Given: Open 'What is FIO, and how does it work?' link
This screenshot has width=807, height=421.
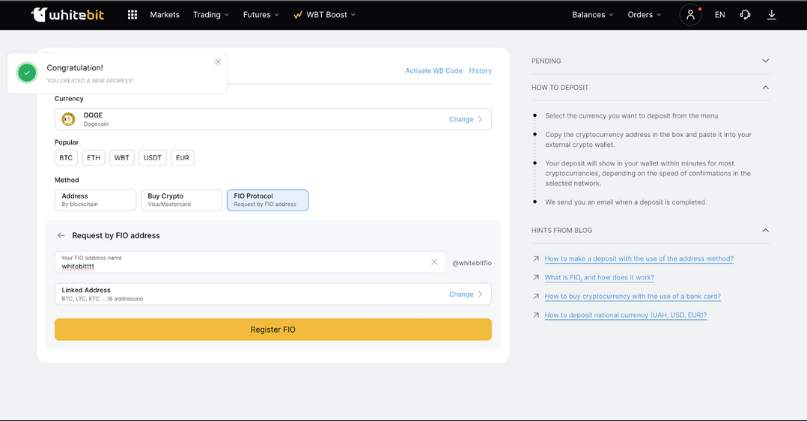Looking at the screenshot, I should pos(600,277).
